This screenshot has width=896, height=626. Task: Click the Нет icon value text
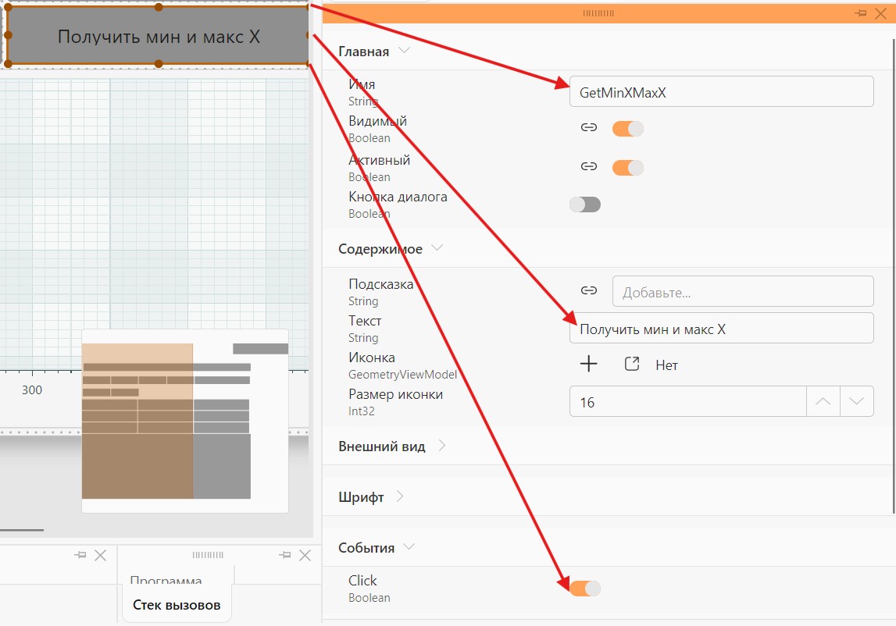tap(667, 365)
